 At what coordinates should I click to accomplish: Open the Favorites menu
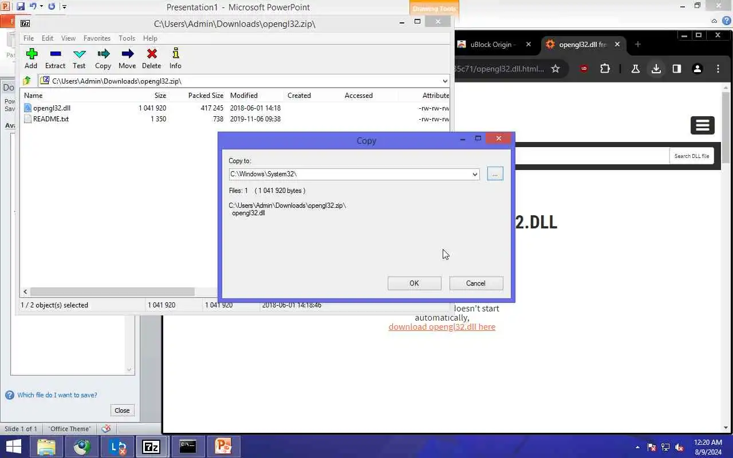(x=97, y=38)
